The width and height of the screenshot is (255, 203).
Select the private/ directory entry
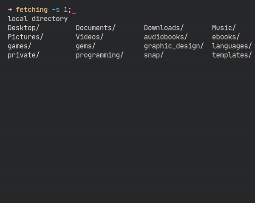pyautogui.click(x=23, y=55)
